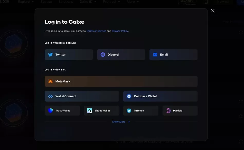Click Show More to reveal more wallets
244x150 pixels.
pos(119,121)
